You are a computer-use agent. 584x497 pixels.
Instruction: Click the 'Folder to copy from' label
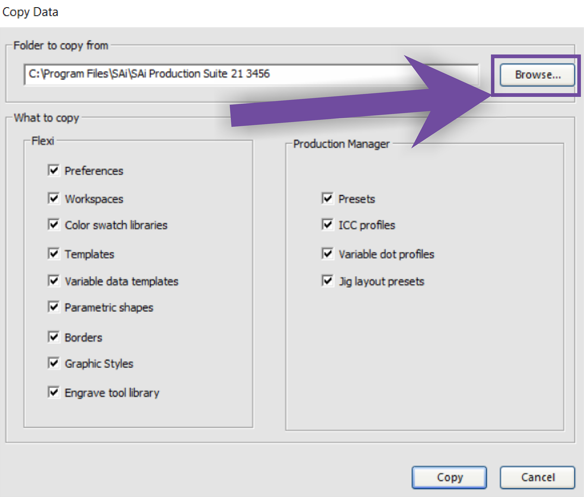point(61,46)
